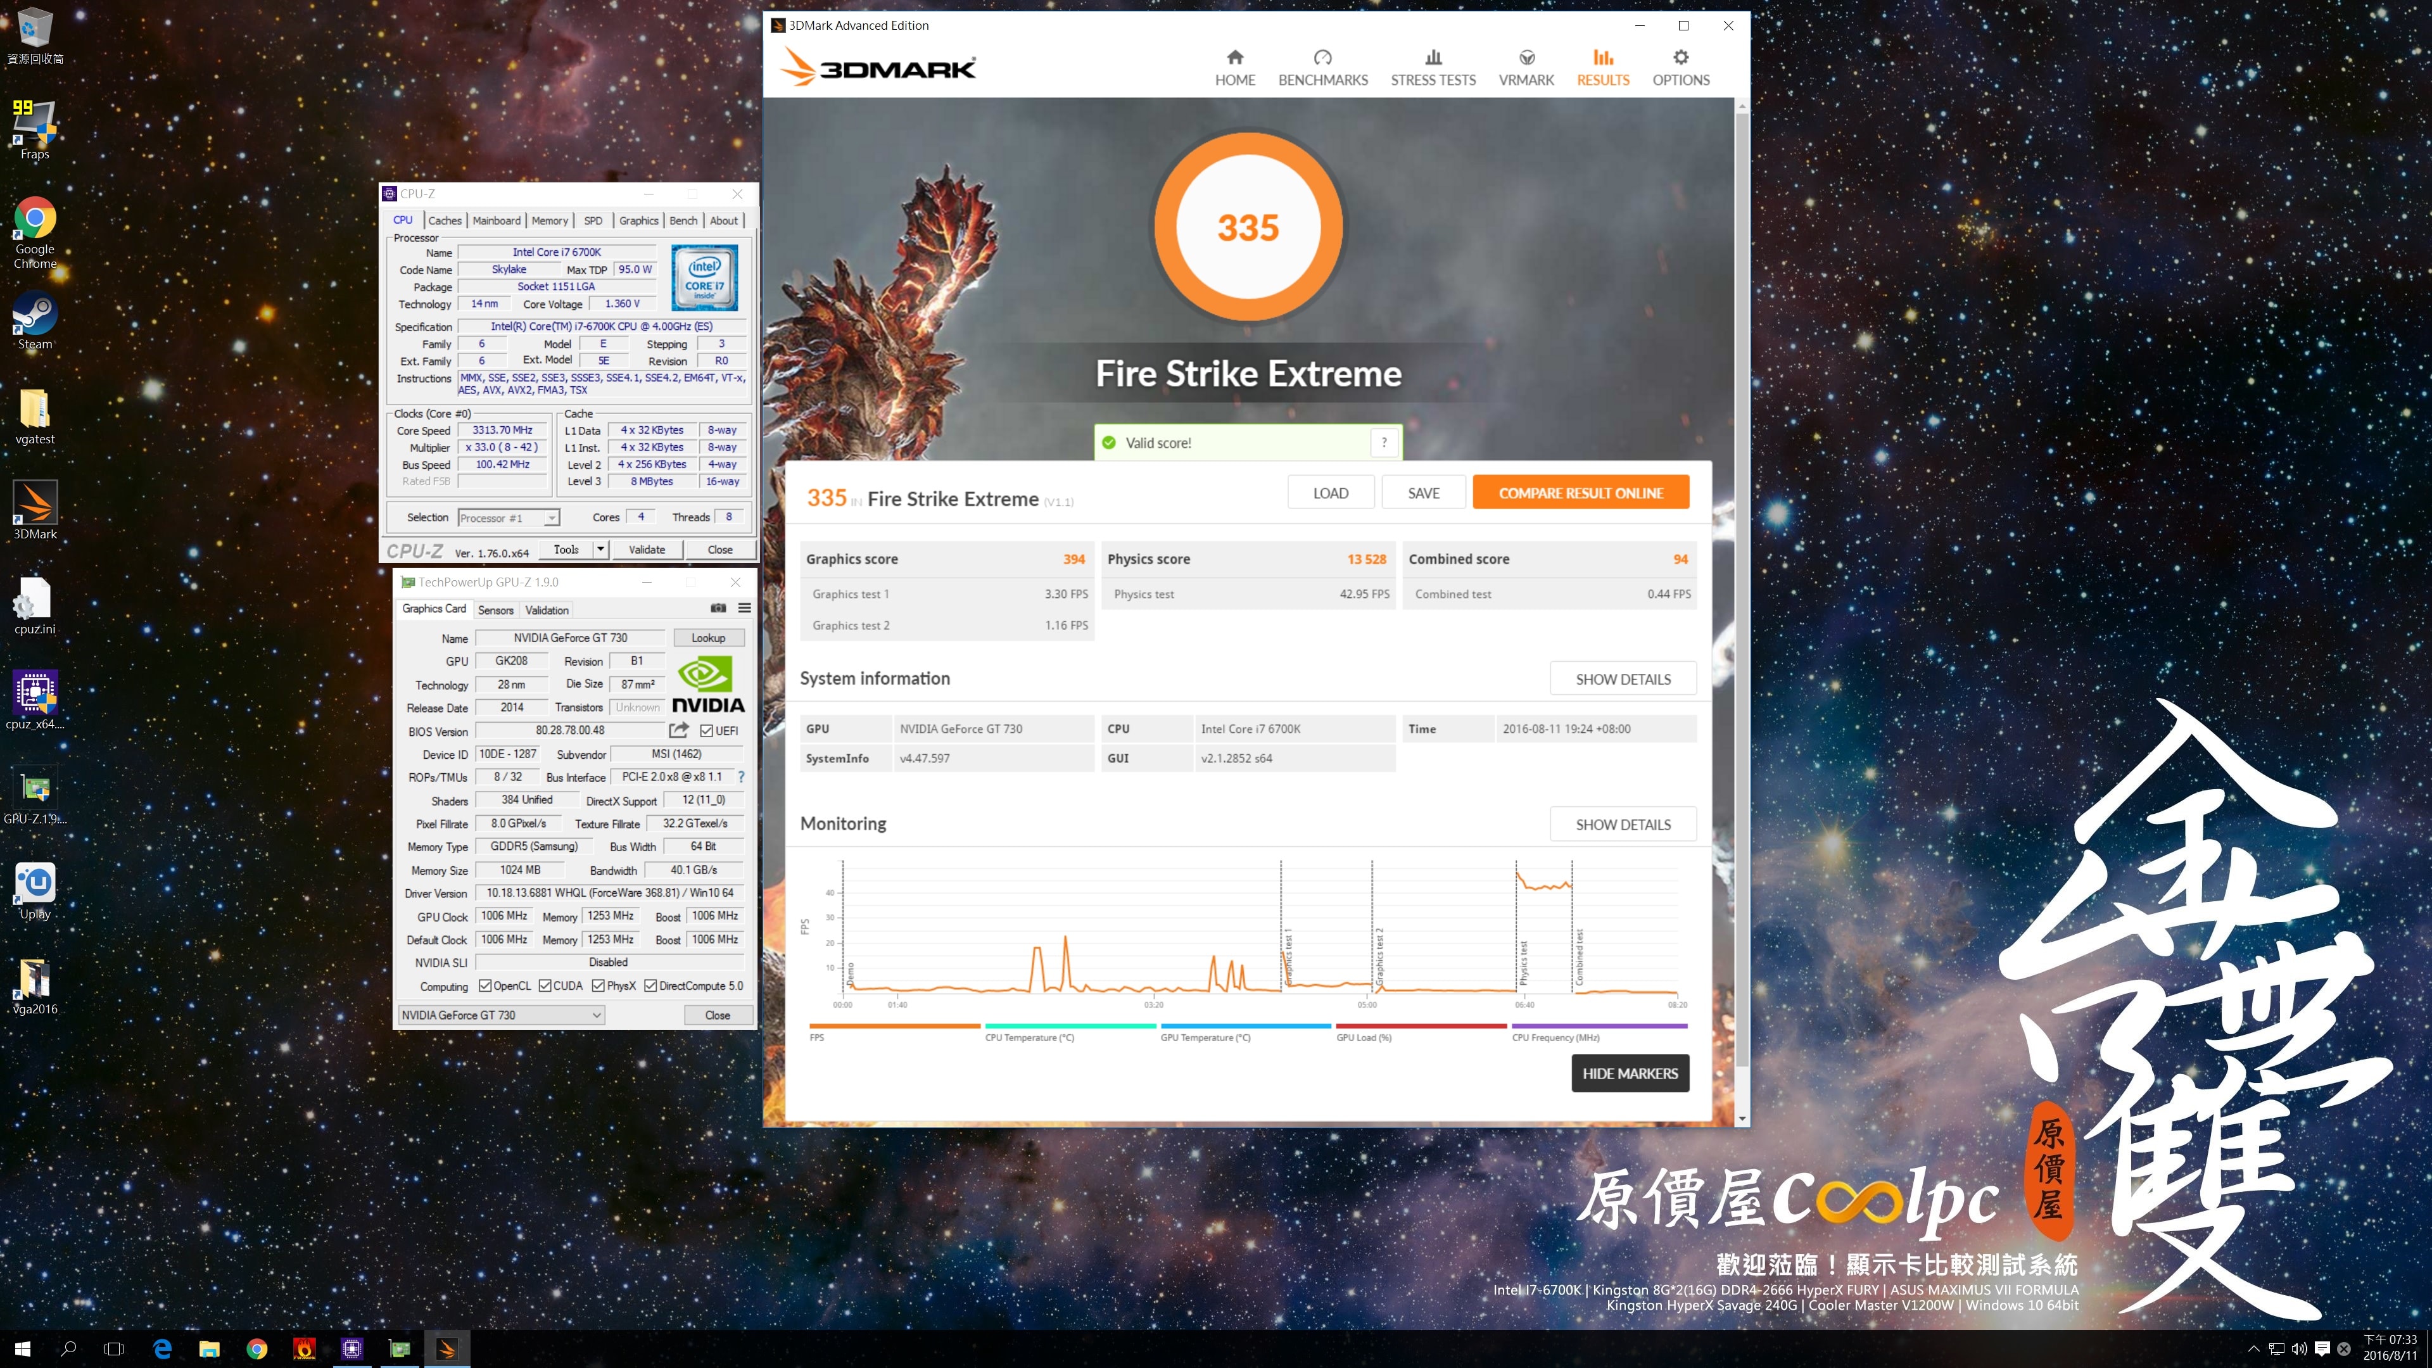Click the CPU Temperature legend color bar

click(1070, 1025)
